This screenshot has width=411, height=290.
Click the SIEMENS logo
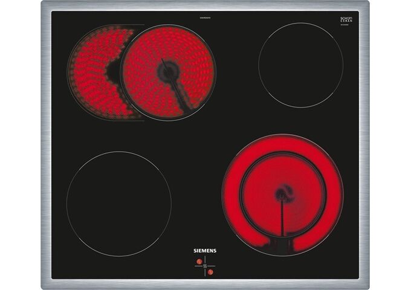pyautogui.click(x=205, y=251)
